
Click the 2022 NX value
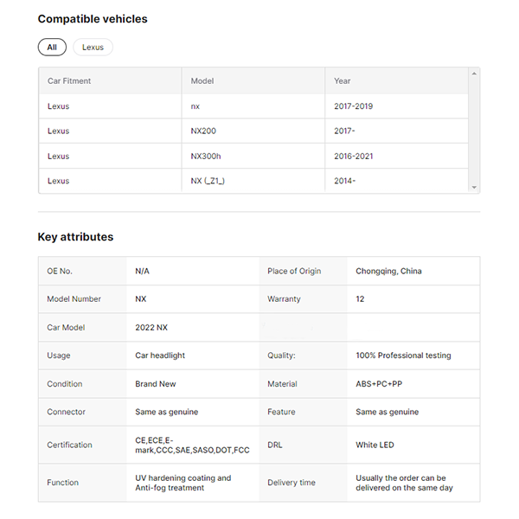[x=151, y=327]
